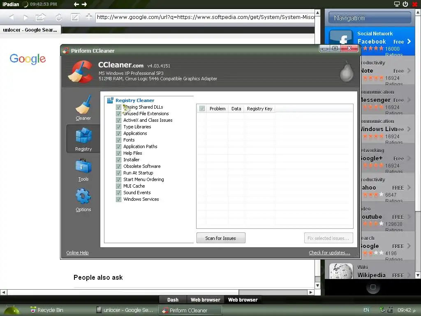
Task: Toggle the Fonts checkbox
Action: 118,140
